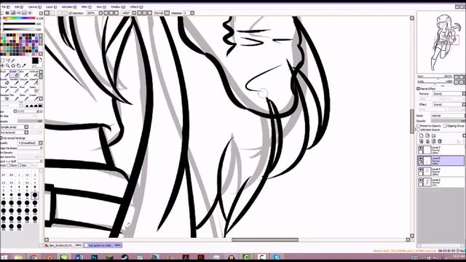The width and height of the screenshot is (466, 262).
Task: Create a new layer folder
Action: point(434,135)
